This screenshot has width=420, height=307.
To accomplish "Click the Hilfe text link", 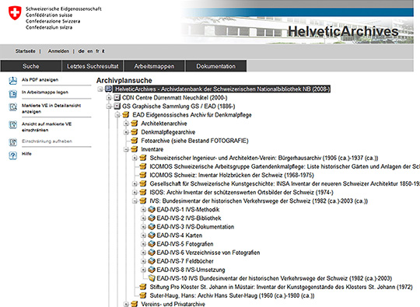I will click(26, 154).
